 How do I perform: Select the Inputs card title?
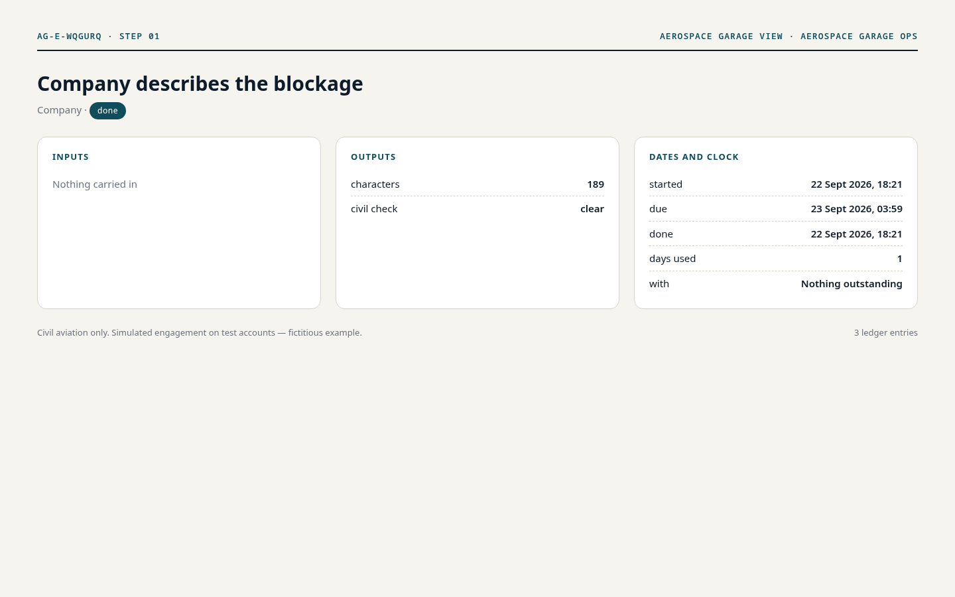pyautogui.click(x=70, y=157)
